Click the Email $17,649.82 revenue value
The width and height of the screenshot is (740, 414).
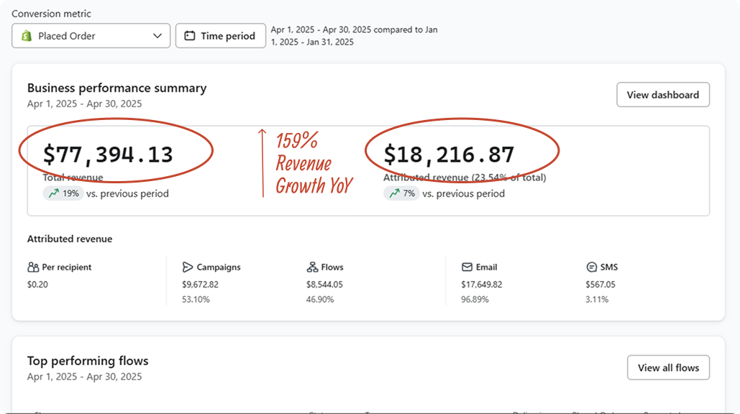click(x=481, y=284)
